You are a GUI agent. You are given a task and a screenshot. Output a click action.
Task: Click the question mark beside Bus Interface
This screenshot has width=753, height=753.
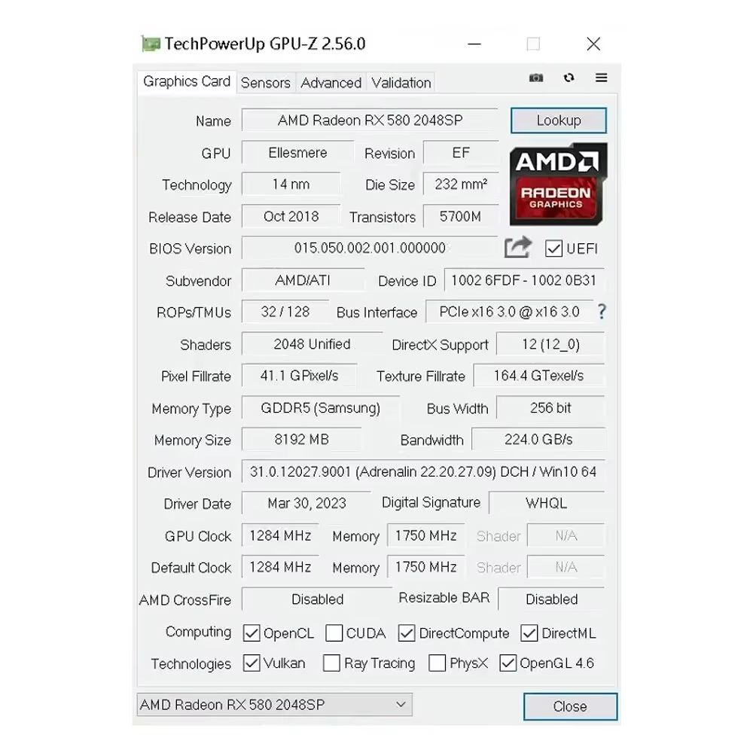click(x=602, y=312)
